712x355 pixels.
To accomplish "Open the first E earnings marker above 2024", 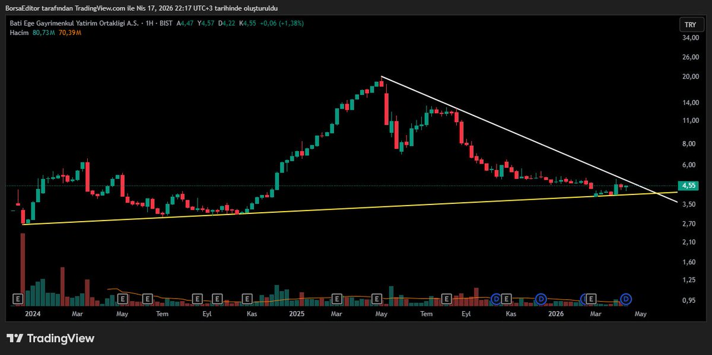I will [18, 298].
